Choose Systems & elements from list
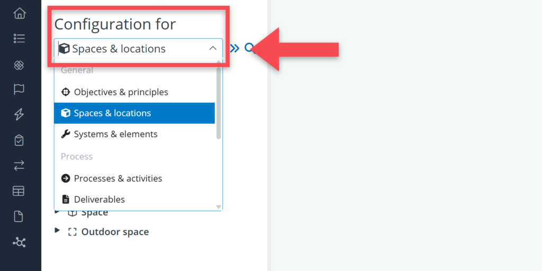542x271 pixels. click(x=115, y=134)
